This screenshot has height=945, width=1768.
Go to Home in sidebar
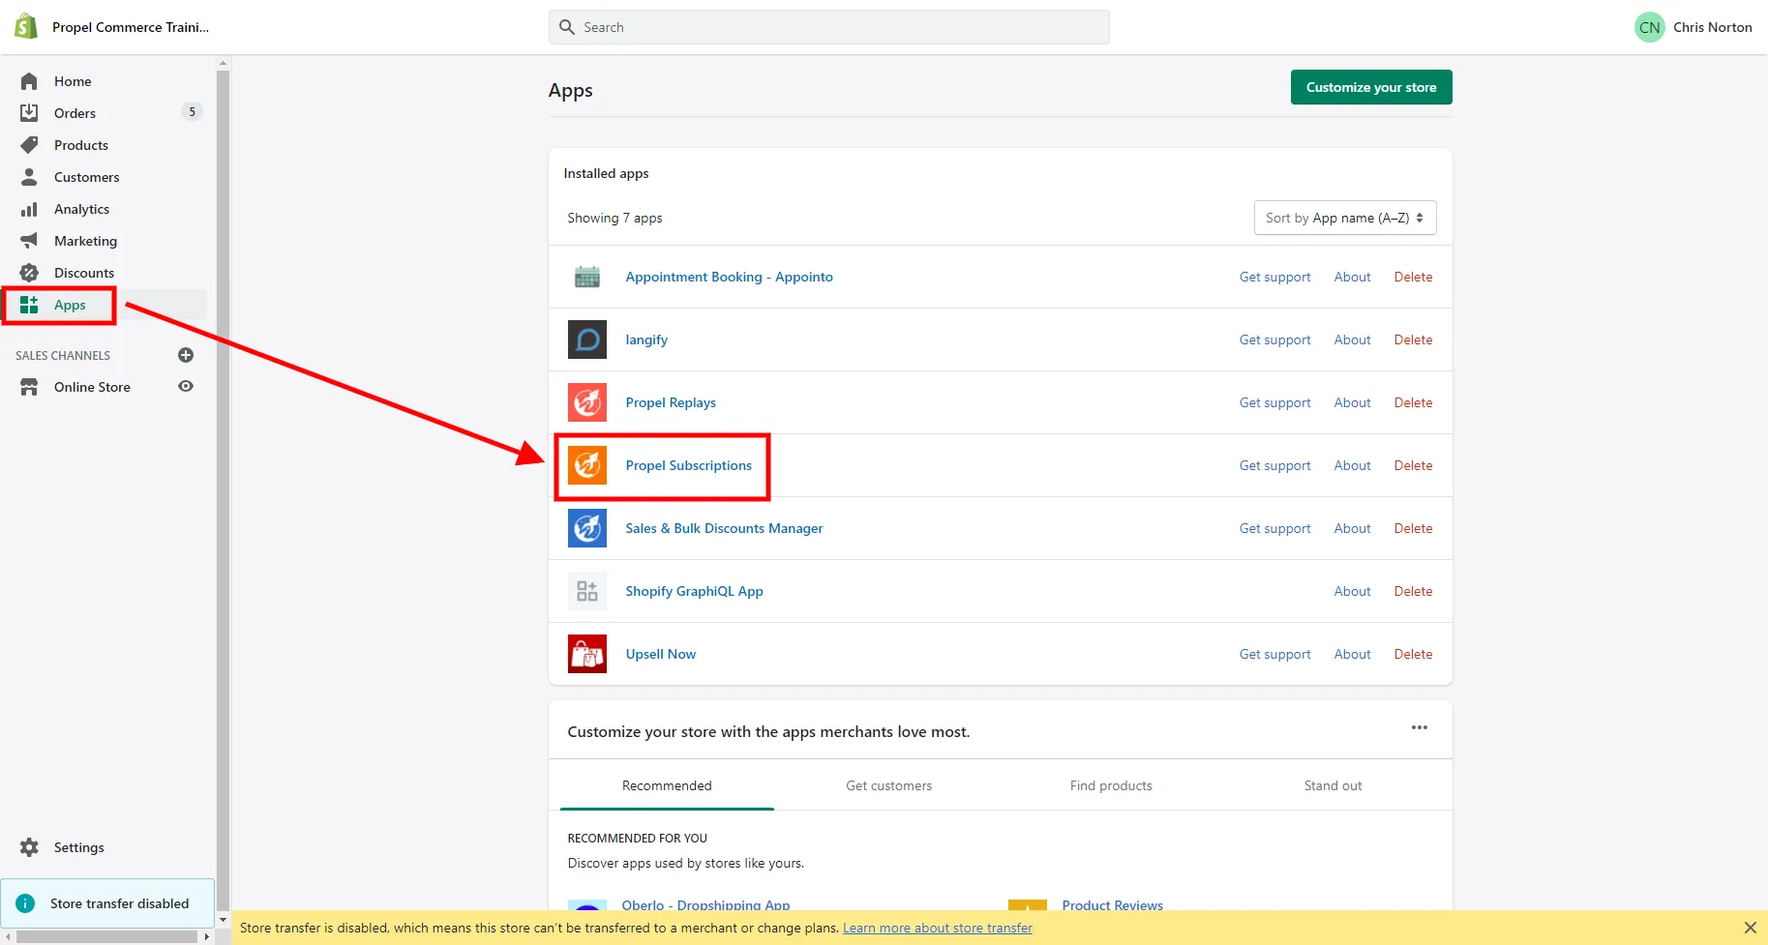(x=73, y=81)
